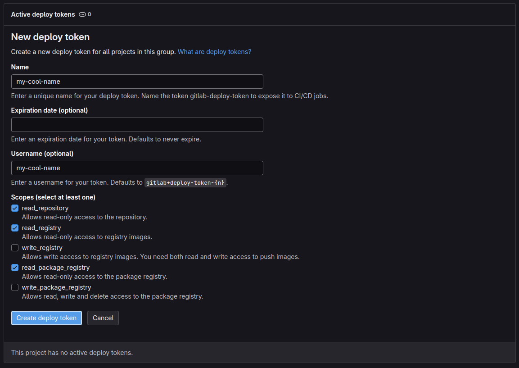
Task: Cancel the new deploy token form
Action: pyautogui.click(x=103, y=318)
